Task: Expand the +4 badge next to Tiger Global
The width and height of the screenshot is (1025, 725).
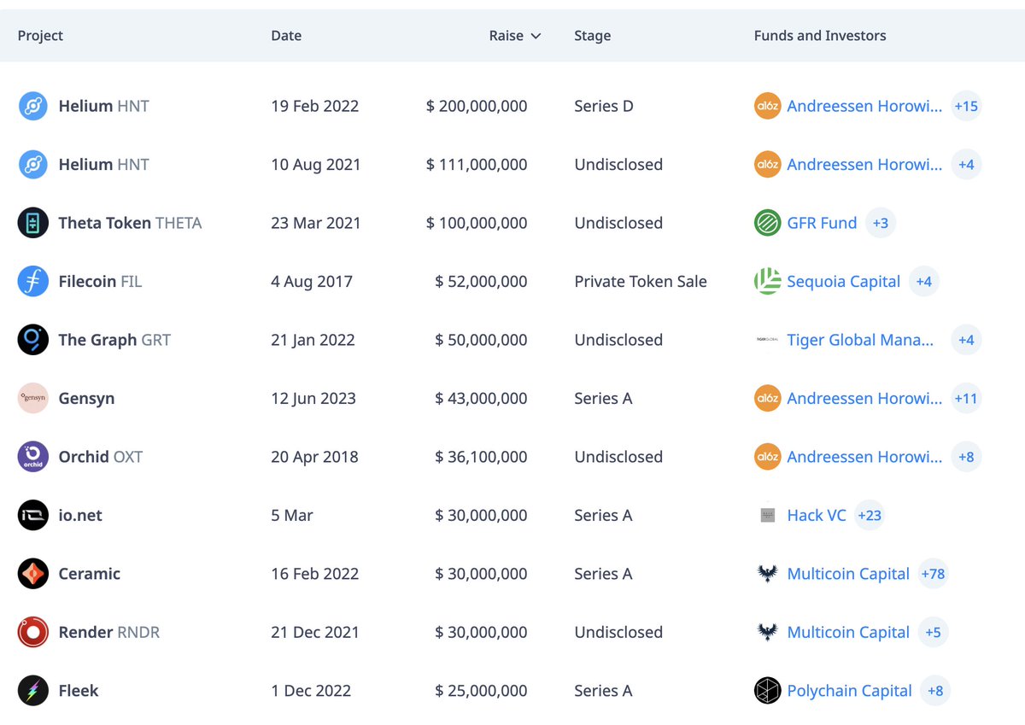Action: click(x=966, y=340)
